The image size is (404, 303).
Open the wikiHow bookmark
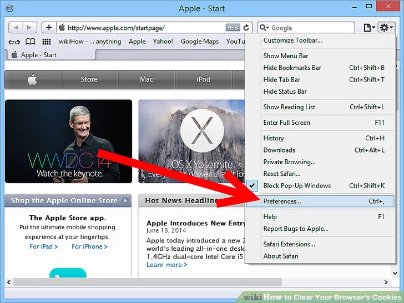coord(90,42)
